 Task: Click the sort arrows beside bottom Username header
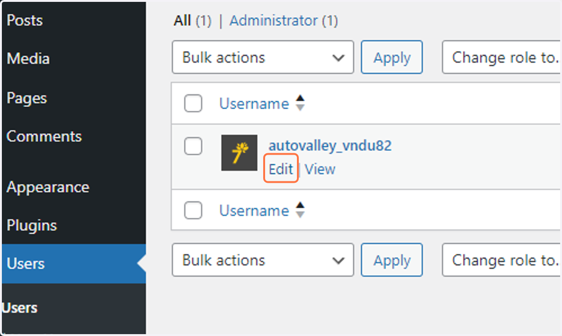(x=300, y=210)
